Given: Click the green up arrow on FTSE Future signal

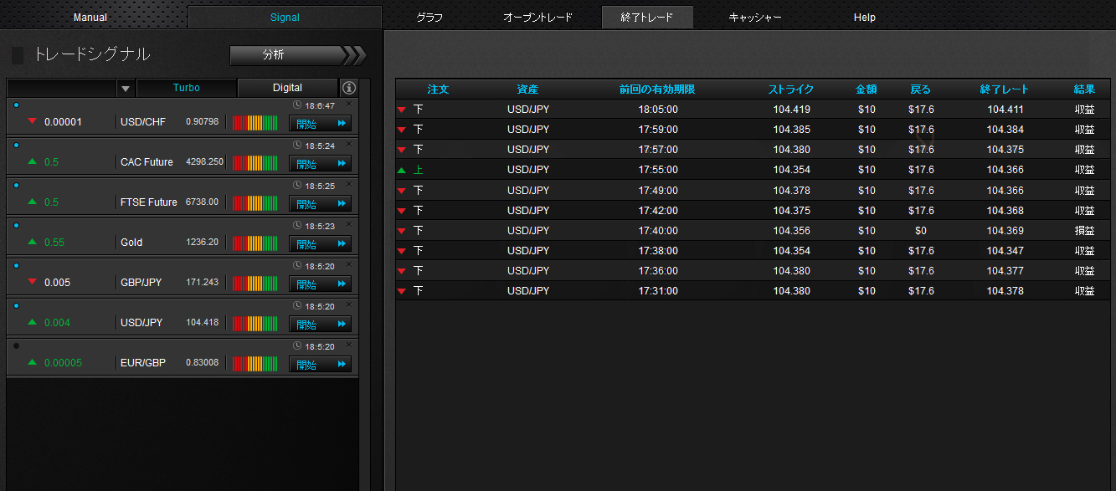Looking at the screenshot, I should 32,202.
